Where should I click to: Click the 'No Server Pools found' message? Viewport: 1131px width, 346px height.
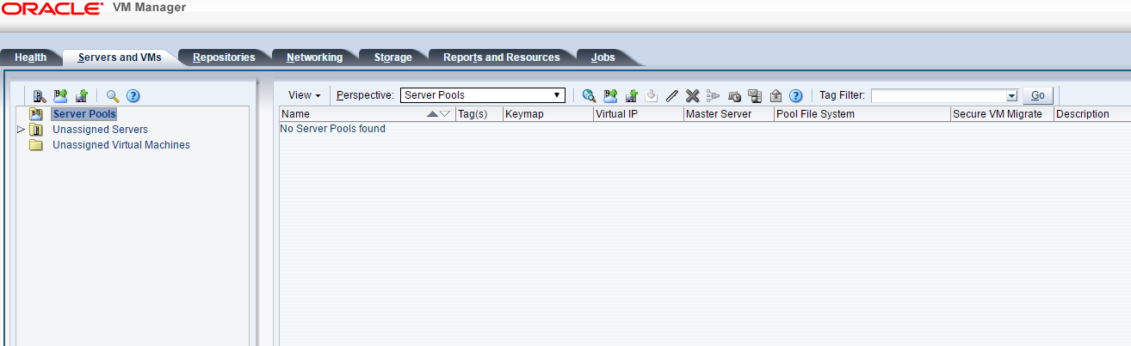[x=333, y=129]
